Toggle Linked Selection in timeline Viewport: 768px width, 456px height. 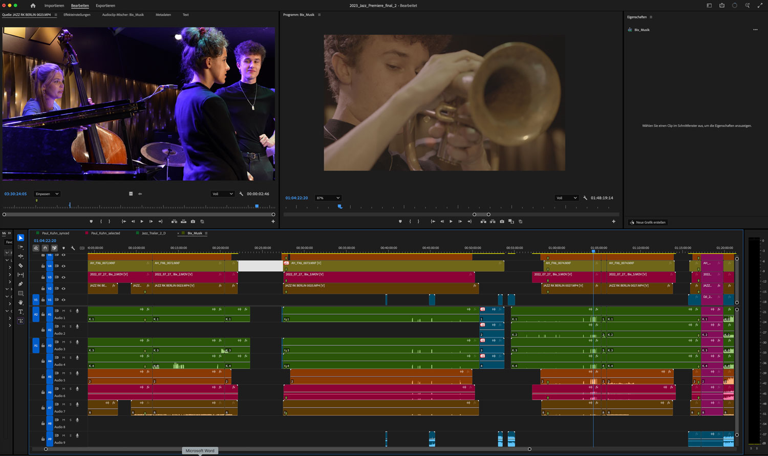coord(54,248)
